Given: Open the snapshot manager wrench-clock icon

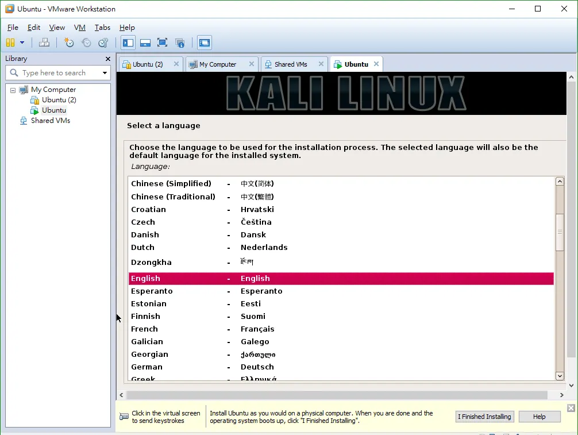Looking at the screenshot, I should pos(103,43).
